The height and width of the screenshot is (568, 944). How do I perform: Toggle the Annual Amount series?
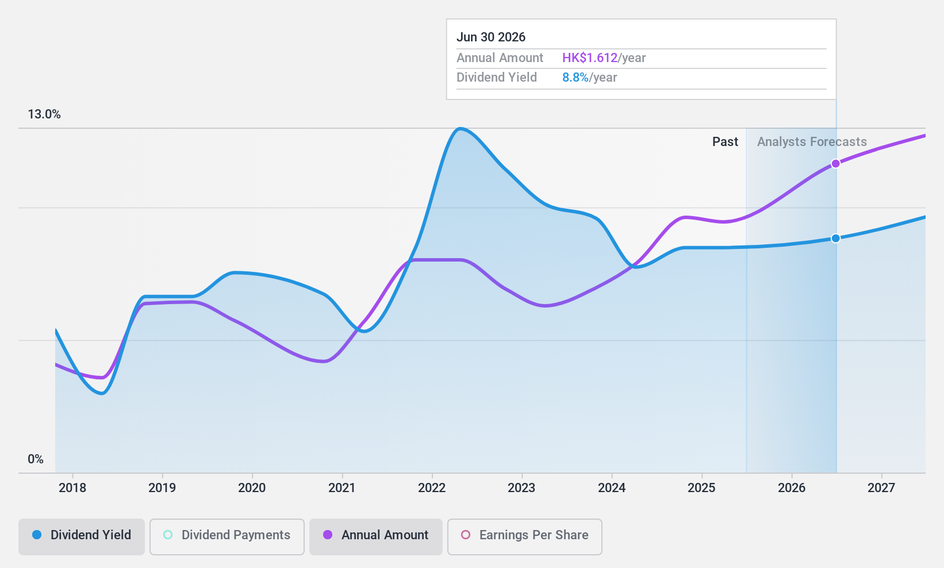point(376,536)
